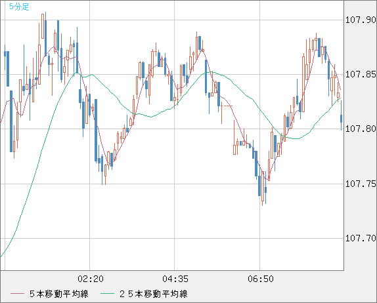Click the 25本移動平均線 legend text
The width and height of the screenshot is (377, 303).
coord(154,294)
